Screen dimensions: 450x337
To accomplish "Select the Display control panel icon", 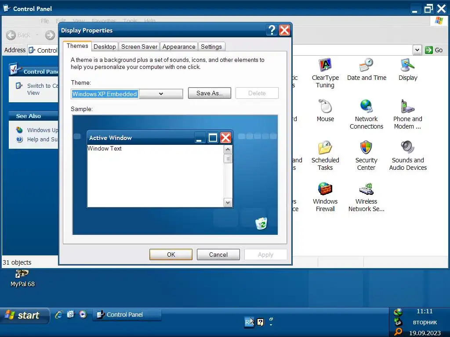I will click(407, 69).
